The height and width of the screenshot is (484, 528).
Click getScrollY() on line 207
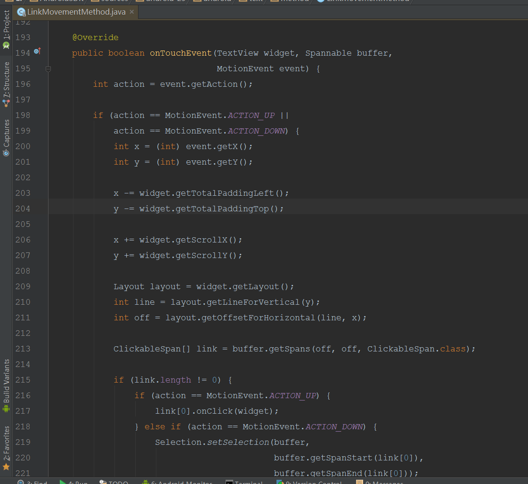pyautogui.click(x=206, y=255)
